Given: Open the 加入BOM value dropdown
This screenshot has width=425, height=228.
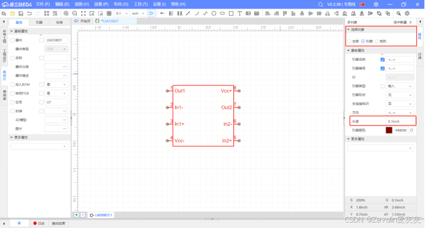Looking at the screenshot, I should [x=56, y=85].
